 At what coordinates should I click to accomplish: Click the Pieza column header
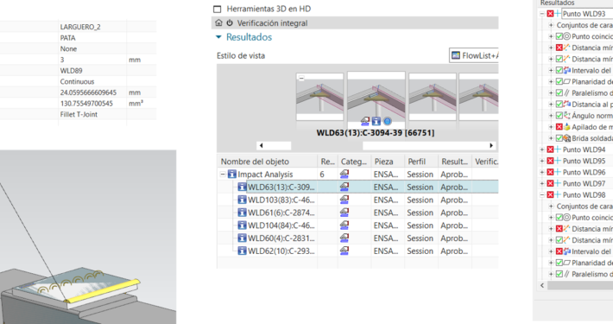383,162
